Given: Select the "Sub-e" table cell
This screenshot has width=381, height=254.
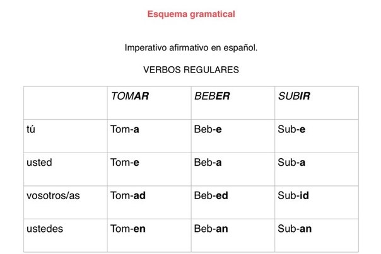Looking at the screenshot, I should [291, 129].
